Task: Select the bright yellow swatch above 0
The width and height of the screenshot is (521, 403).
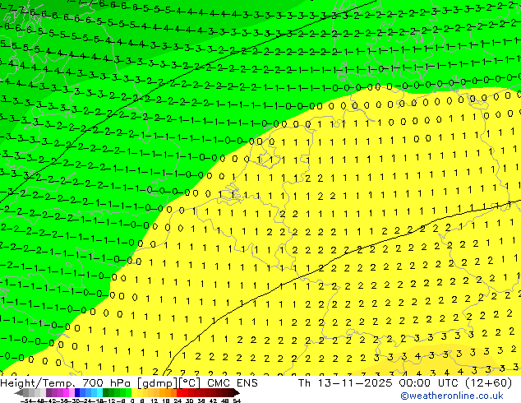Action: [x=135, y=392]
